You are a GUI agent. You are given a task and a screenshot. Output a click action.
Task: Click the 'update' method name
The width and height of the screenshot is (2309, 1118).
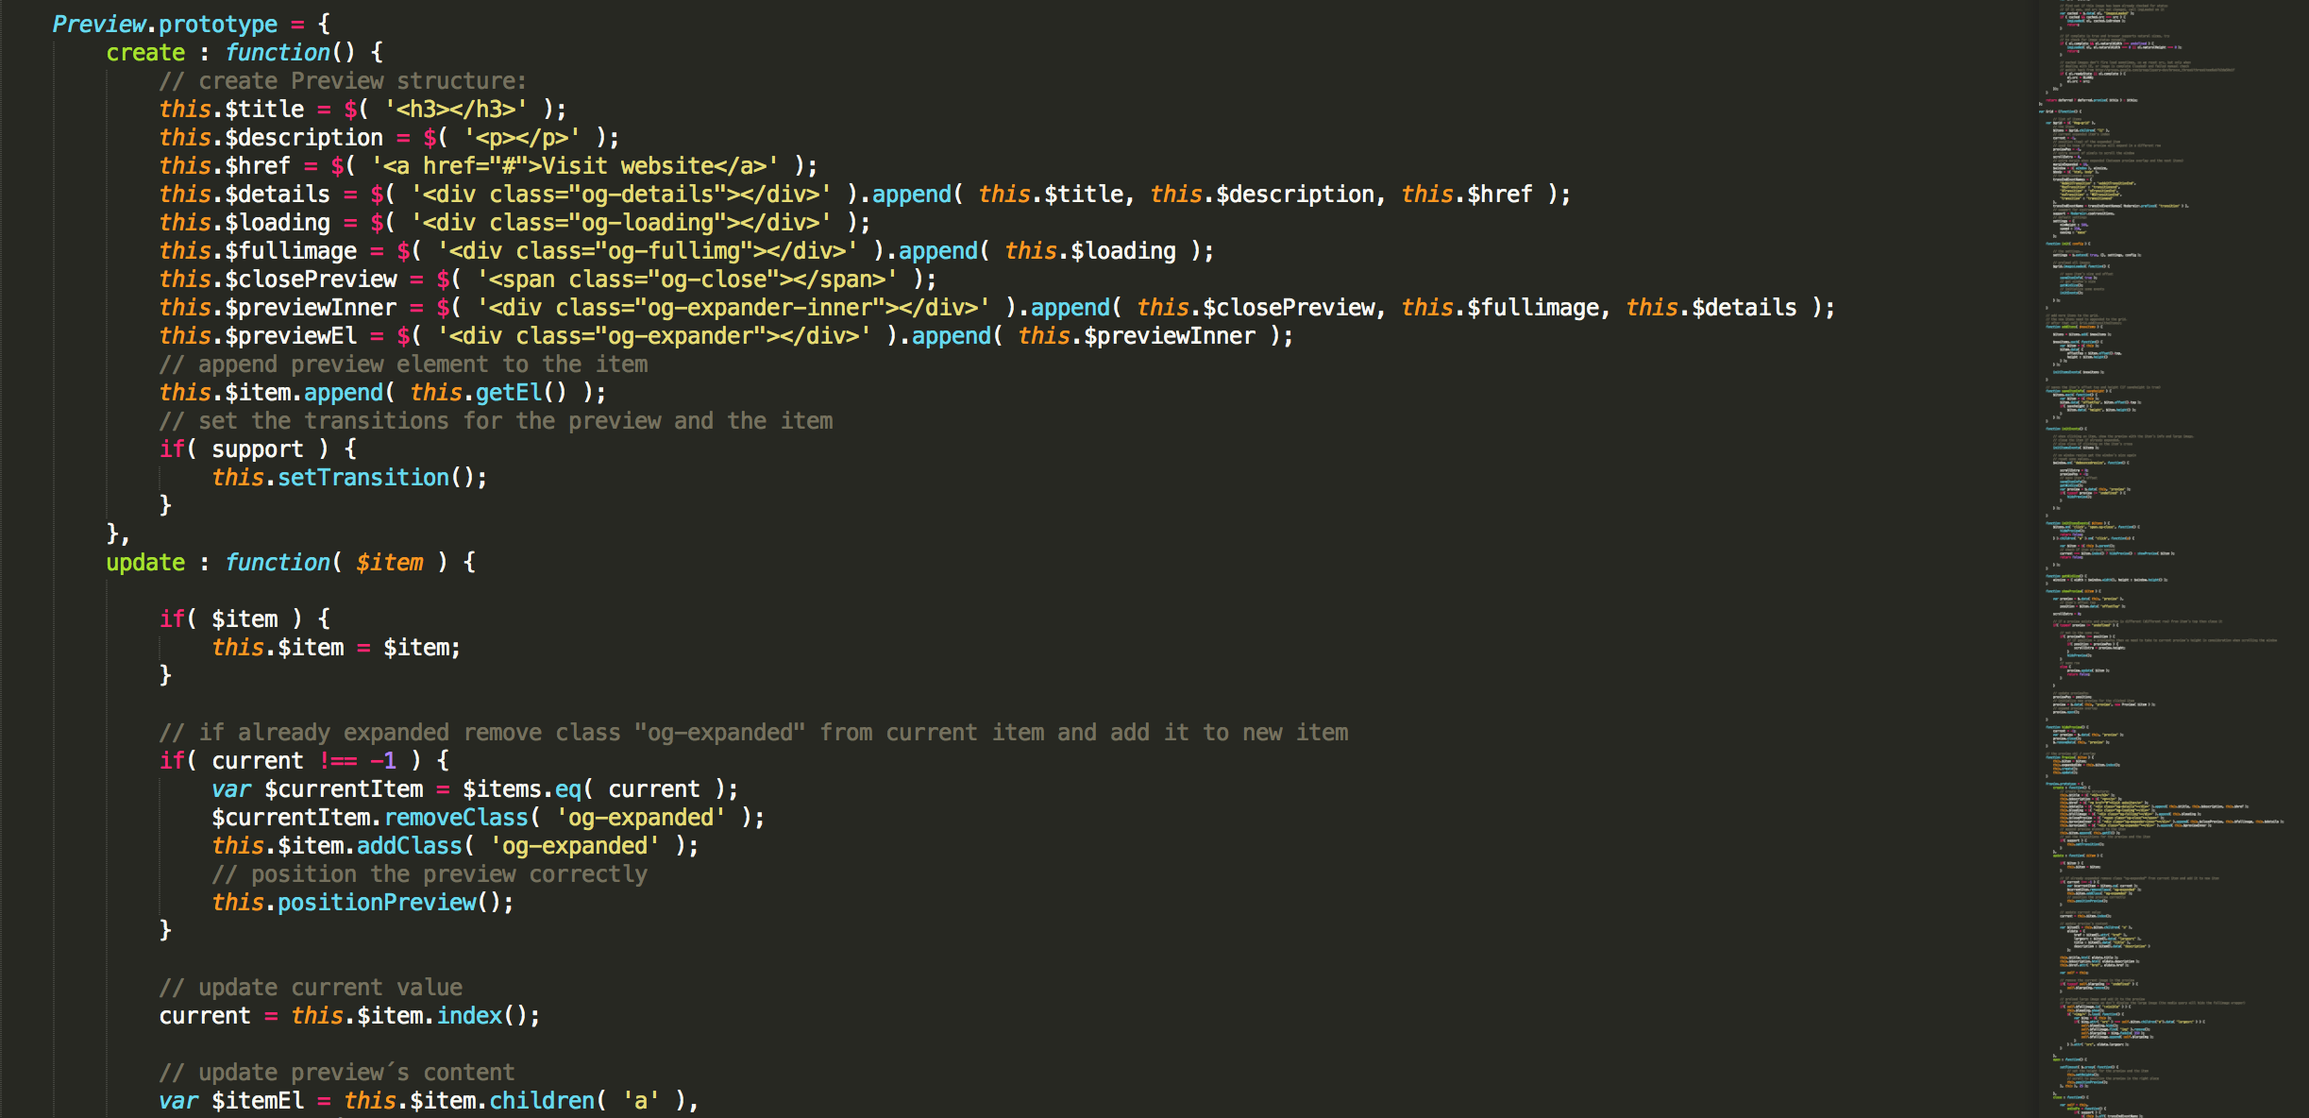click(145, 563)
